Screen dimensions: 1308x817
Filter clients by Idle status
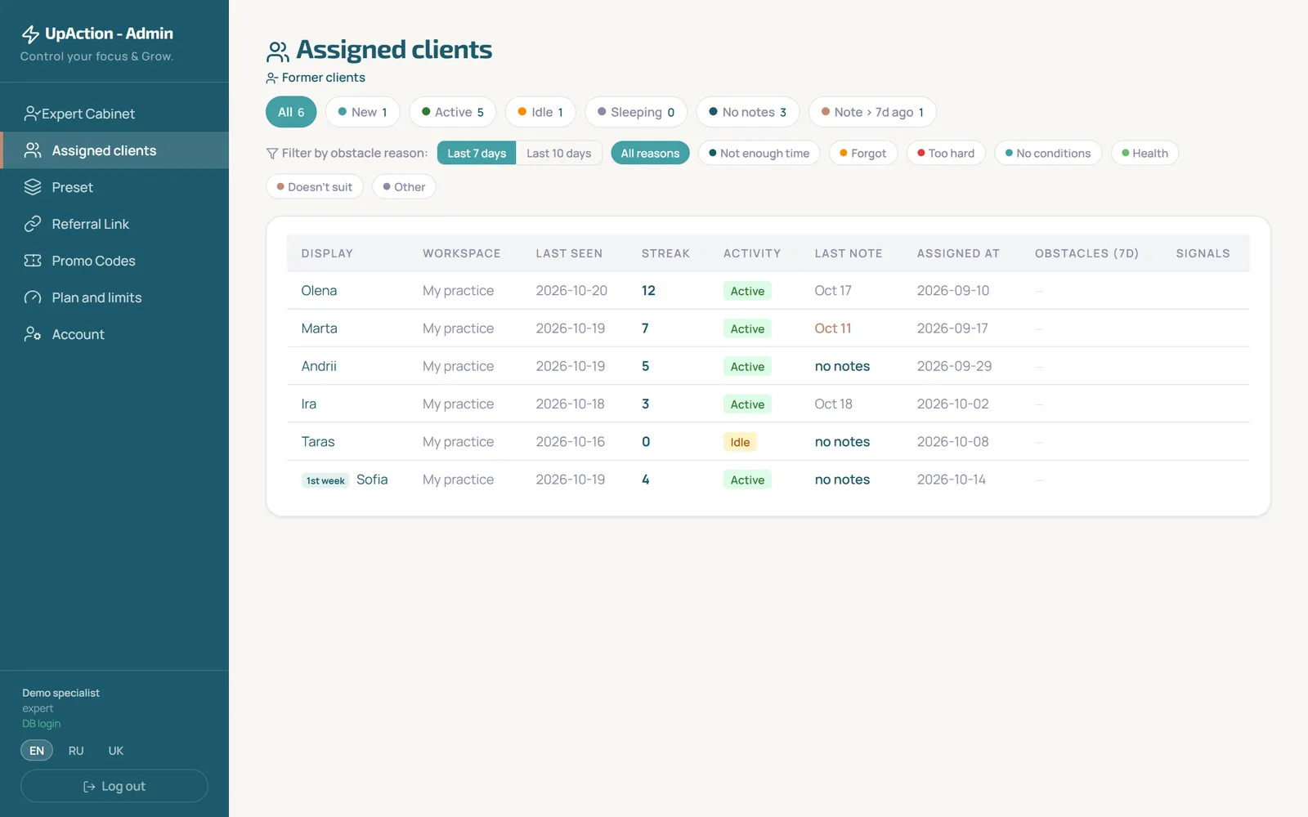pos(540,112)
